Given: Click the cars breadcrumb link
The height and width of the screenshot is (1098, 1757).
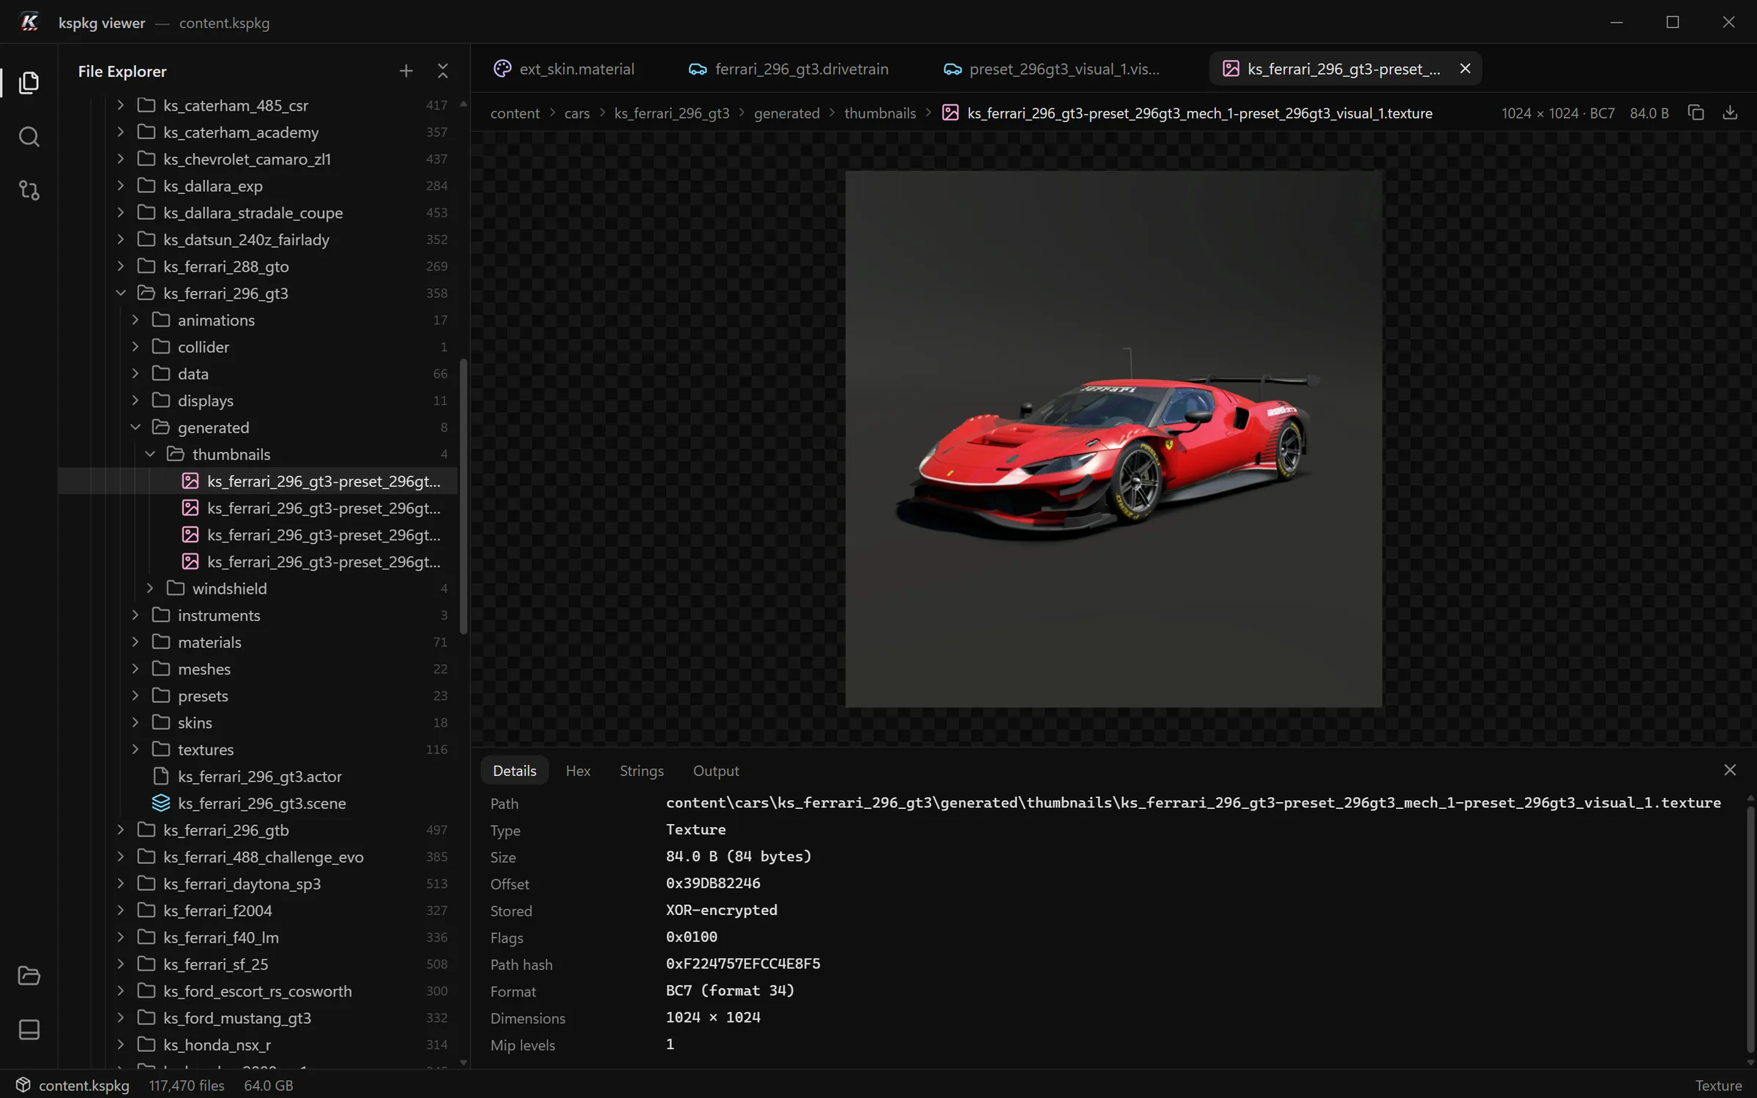Looking at the screenshot, I should (577, 113).
